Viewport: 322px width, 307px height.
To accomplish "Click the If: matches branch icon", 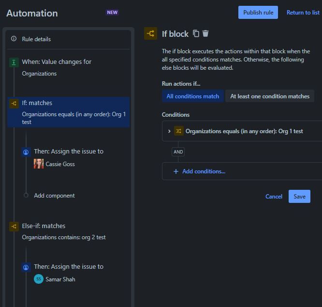I will [14, 103].
